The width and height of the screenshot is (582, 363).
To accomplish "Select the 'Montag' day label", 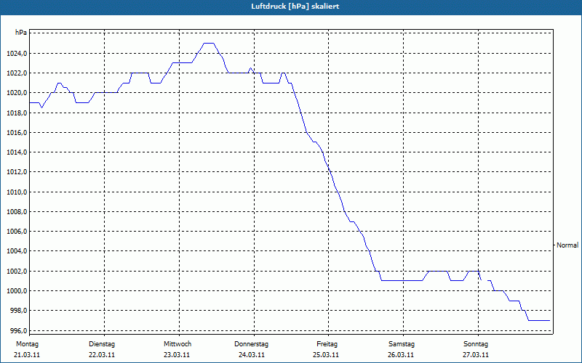I will (27, 344).
